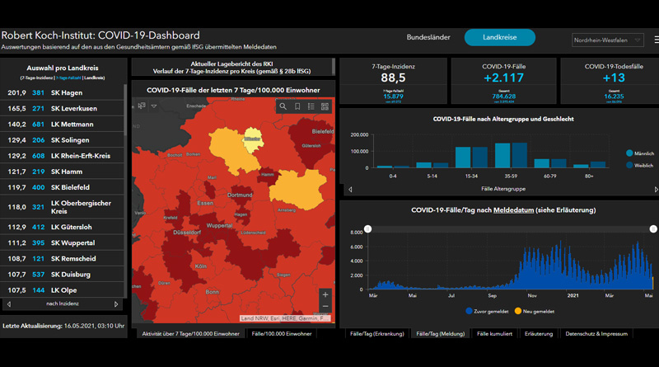
Task: Open the Fälle kumuliert tab
Action: (x=495, y=334)
